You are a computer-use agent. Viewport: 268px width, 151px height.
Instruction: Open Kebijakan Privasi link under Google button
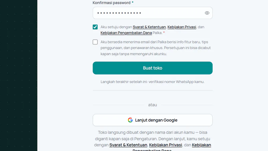tap(166, 145)
